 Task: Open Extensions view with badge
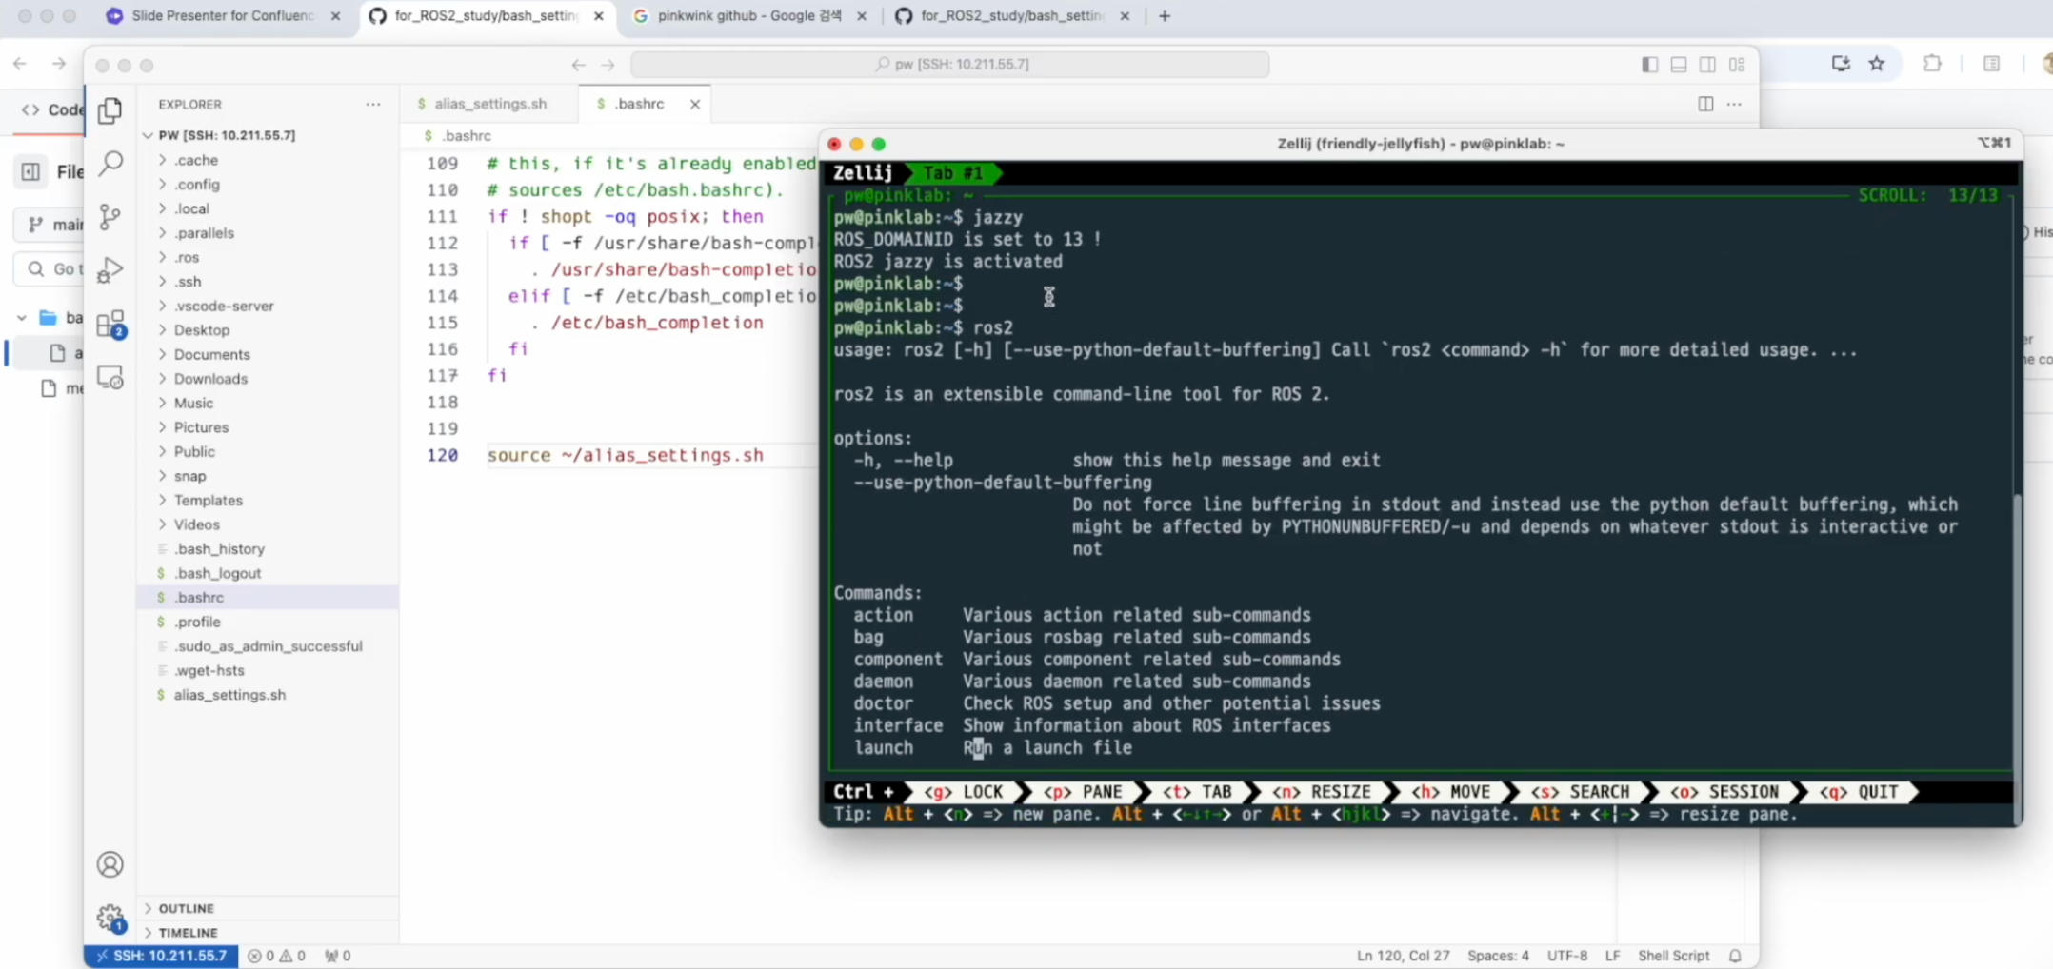[110, 325]
